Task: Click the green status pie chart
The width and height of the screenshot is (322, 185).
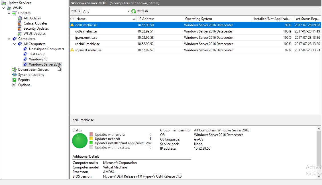Action: click(x=80, y=141)
